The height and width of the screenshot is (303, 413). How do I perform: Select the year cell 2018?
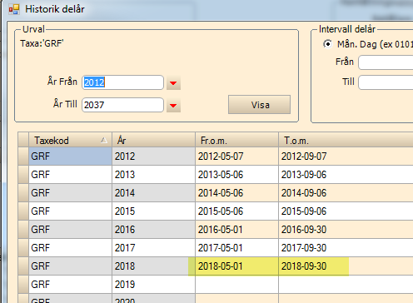153,266
